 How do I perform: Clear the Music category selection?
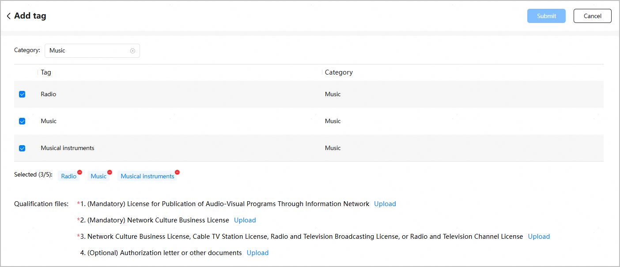(x=132, y=51)
